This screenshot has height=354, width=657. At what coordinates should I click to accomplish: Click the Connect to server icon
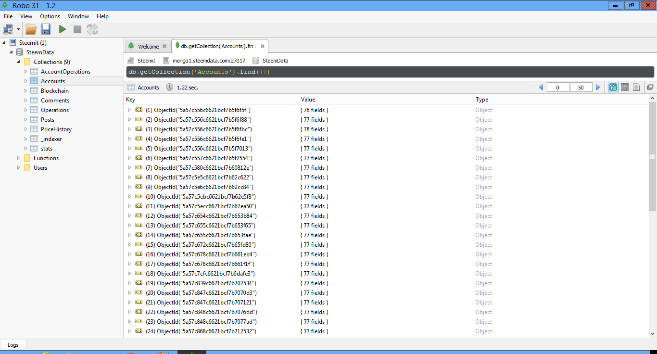8,29
